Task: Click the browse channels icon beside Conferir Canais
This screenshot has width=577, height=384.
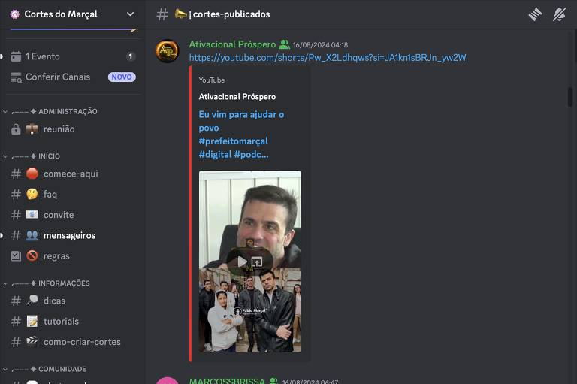Action: [16, 77]
